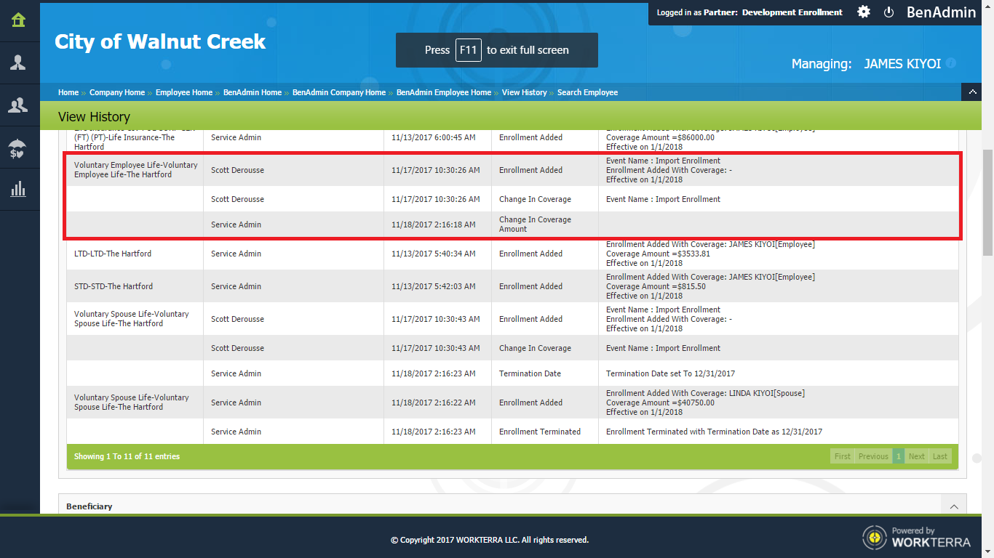
Task: Click the 11/13/2017 5:42:03 AM timestamp
Action: 434,286
